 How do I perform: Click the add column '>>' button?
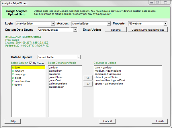88,78
